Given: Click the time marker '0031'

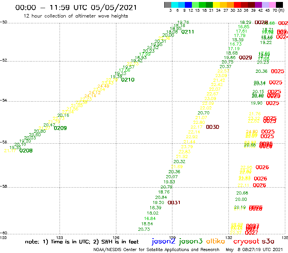Looking at the screenshot, I should coord(174,202).
